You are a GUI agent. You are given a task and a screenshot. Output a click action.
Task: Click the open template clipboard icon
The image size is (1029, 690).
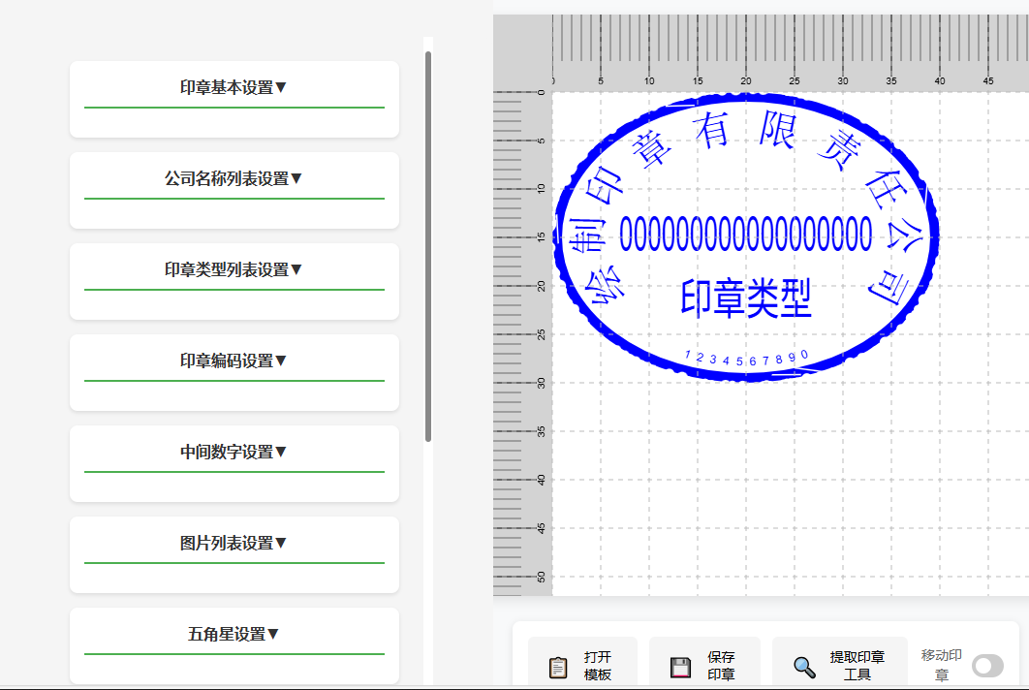point(558,665)
